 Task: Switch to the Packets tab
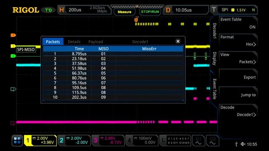click(53, 42)
